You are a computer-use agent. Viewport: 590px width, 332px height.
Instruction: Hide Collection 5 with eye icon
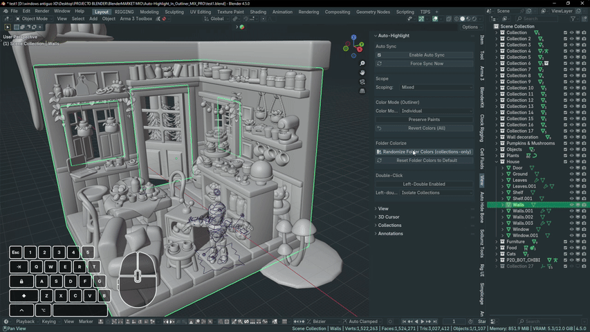(571, 57)
